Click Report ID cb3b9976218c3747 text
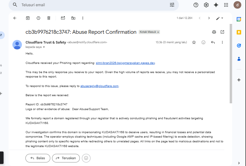Screen dimensions: 246x166 point(46,104)
